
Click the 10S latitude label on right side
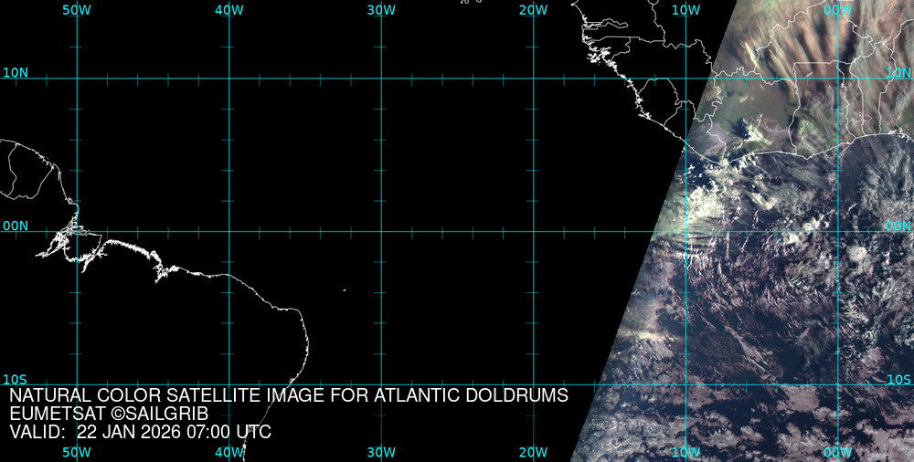pos(898,380)
